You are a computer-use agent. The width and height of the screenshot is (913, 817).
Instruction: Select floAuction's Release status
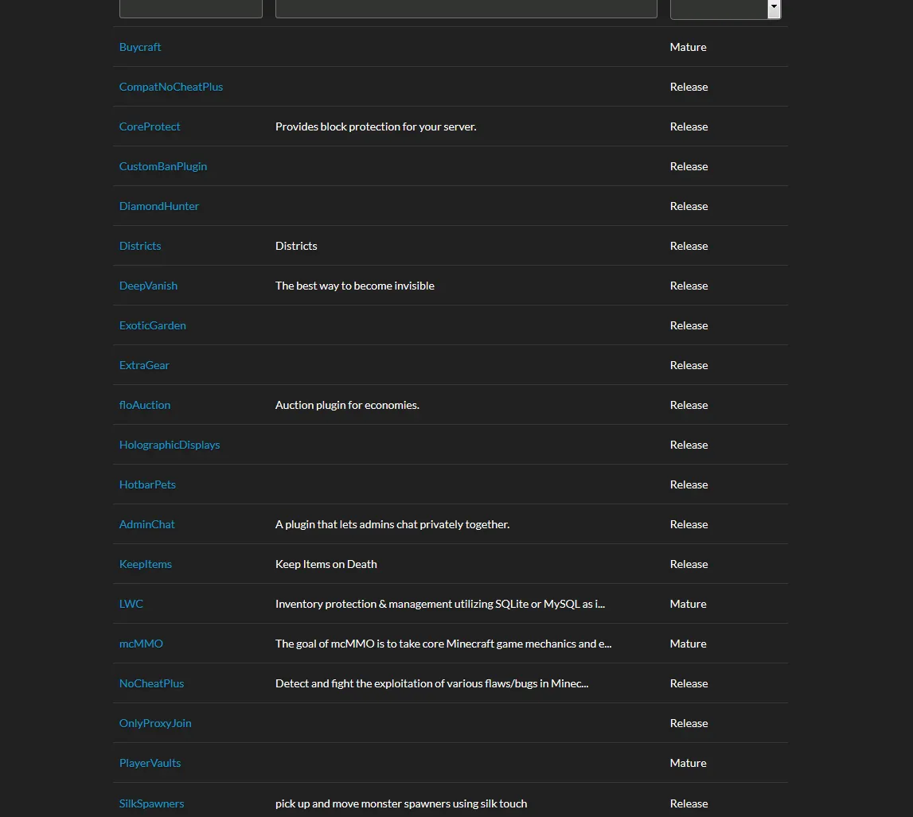[x=689, y=405]
